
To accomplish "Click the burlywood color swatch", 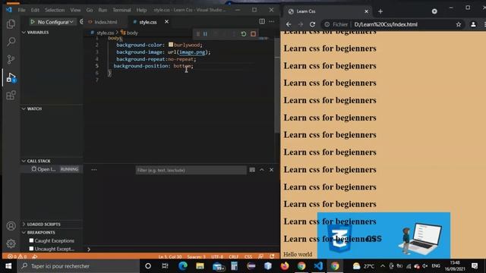I will [170, 45].
